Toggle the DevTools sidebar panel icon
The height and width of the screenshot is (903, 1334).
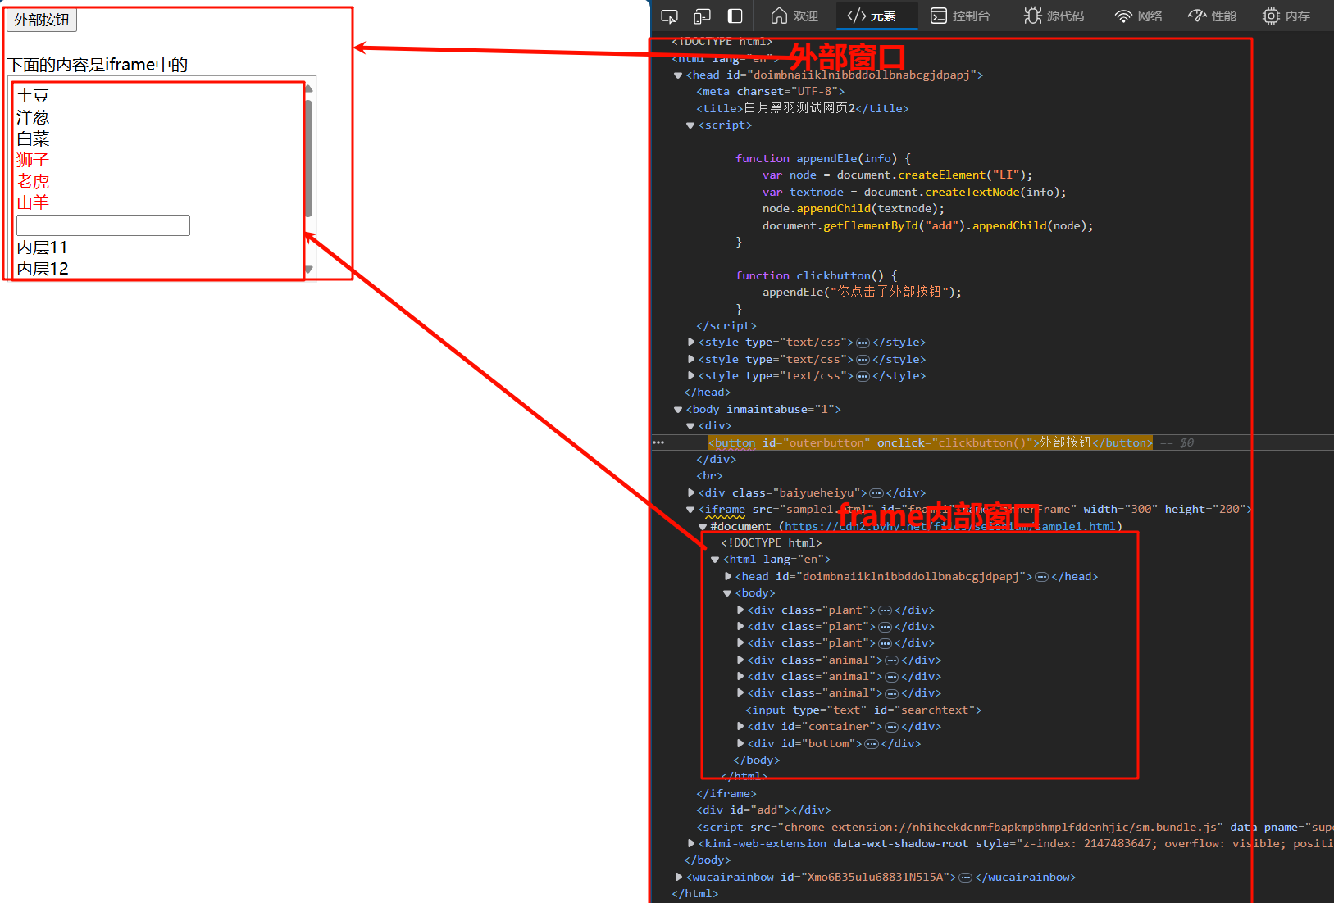pyautogui.click(x=735, y=16)
